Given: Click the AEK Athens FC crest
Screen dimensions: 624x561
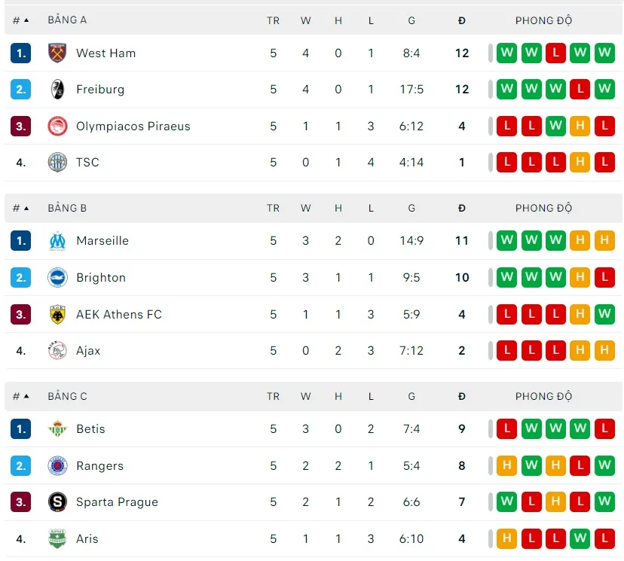Looking at the screenshot, I should (x=57, y=315).
